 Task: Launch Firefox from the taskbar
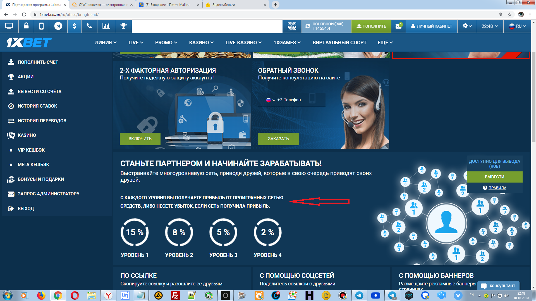pos(41,295)
